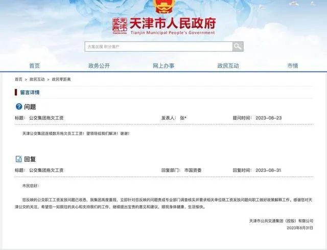
Task: Click the reply paragraph starting 您反映的公交职工工资
Action: tap(163, 203)
